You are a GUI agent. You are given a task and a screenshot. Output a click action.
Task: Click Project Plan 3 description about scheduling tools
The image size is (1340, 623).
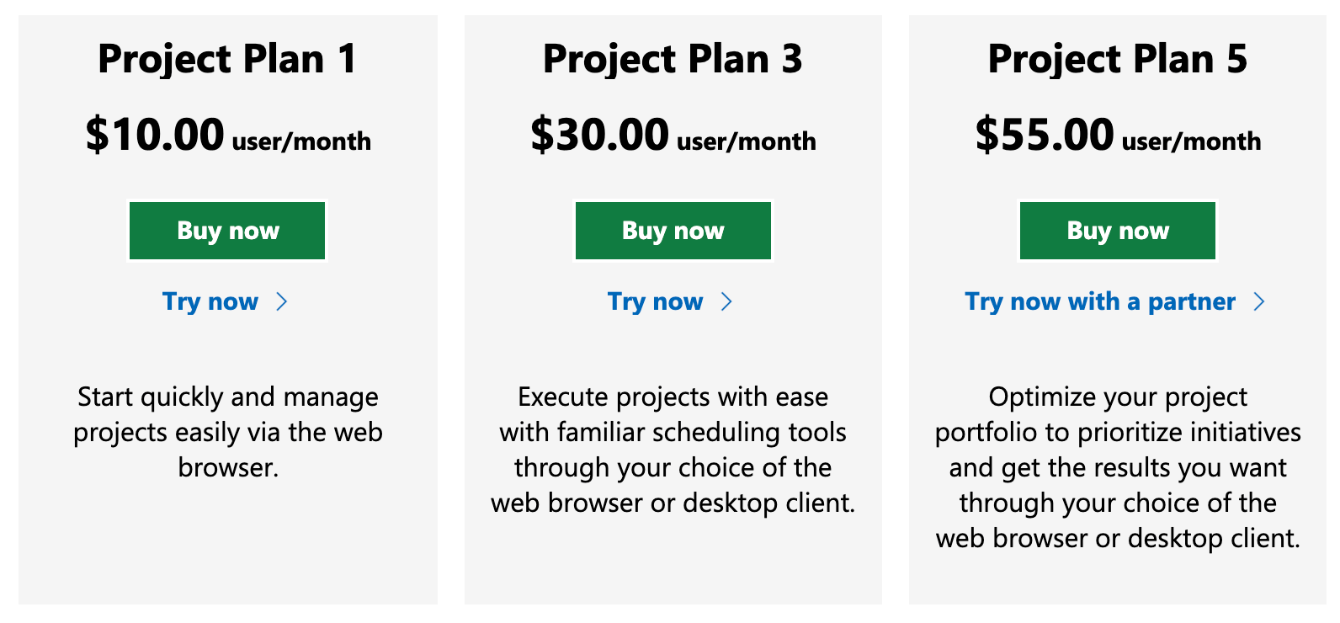pos(673,450)
